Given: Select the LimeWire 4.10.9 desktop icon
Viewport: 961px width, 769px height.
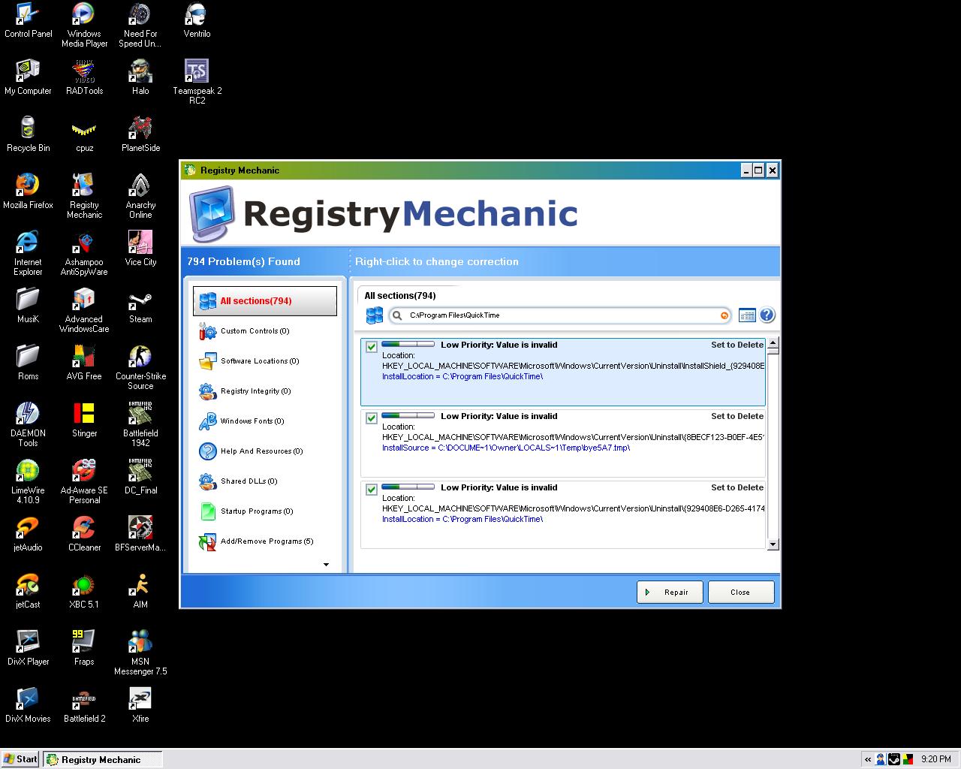Looking at the screenshot, I should coord(28,481).
